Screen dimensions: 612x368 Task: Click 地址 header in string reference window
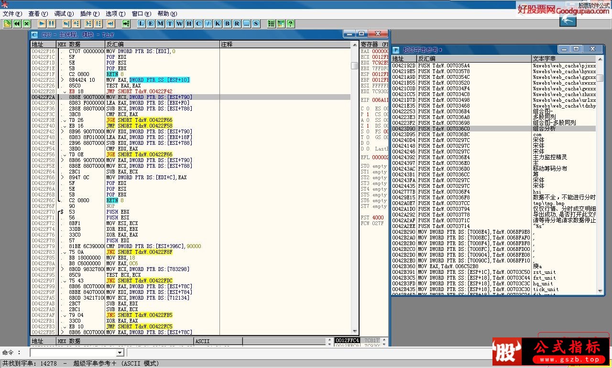click(x=404, y=59)
